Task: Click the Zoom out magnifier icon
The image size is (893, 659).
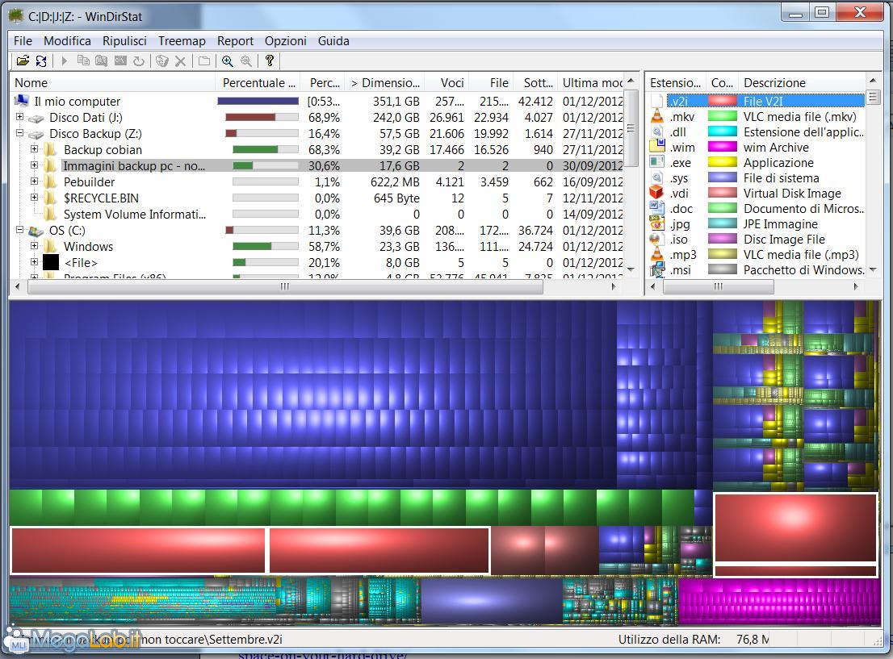Action: pyautogui.click(x=246, y=60)
